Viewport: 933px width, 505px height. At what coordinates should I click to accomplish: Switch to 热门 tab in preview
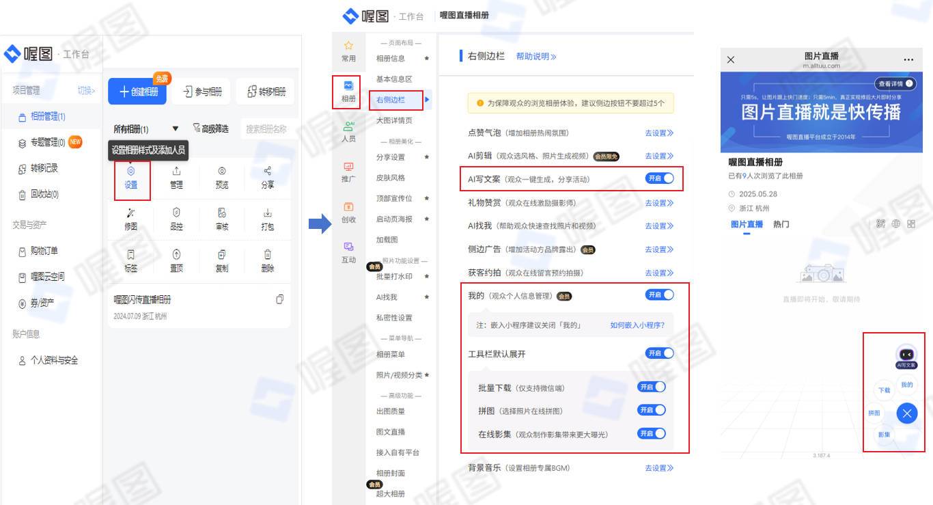coord(781,224)
